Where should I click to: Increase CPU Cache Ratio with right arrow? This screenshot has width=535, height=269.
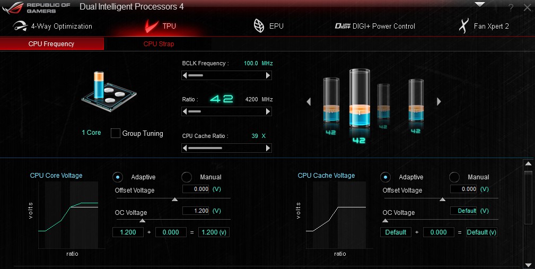coord(268,148)
